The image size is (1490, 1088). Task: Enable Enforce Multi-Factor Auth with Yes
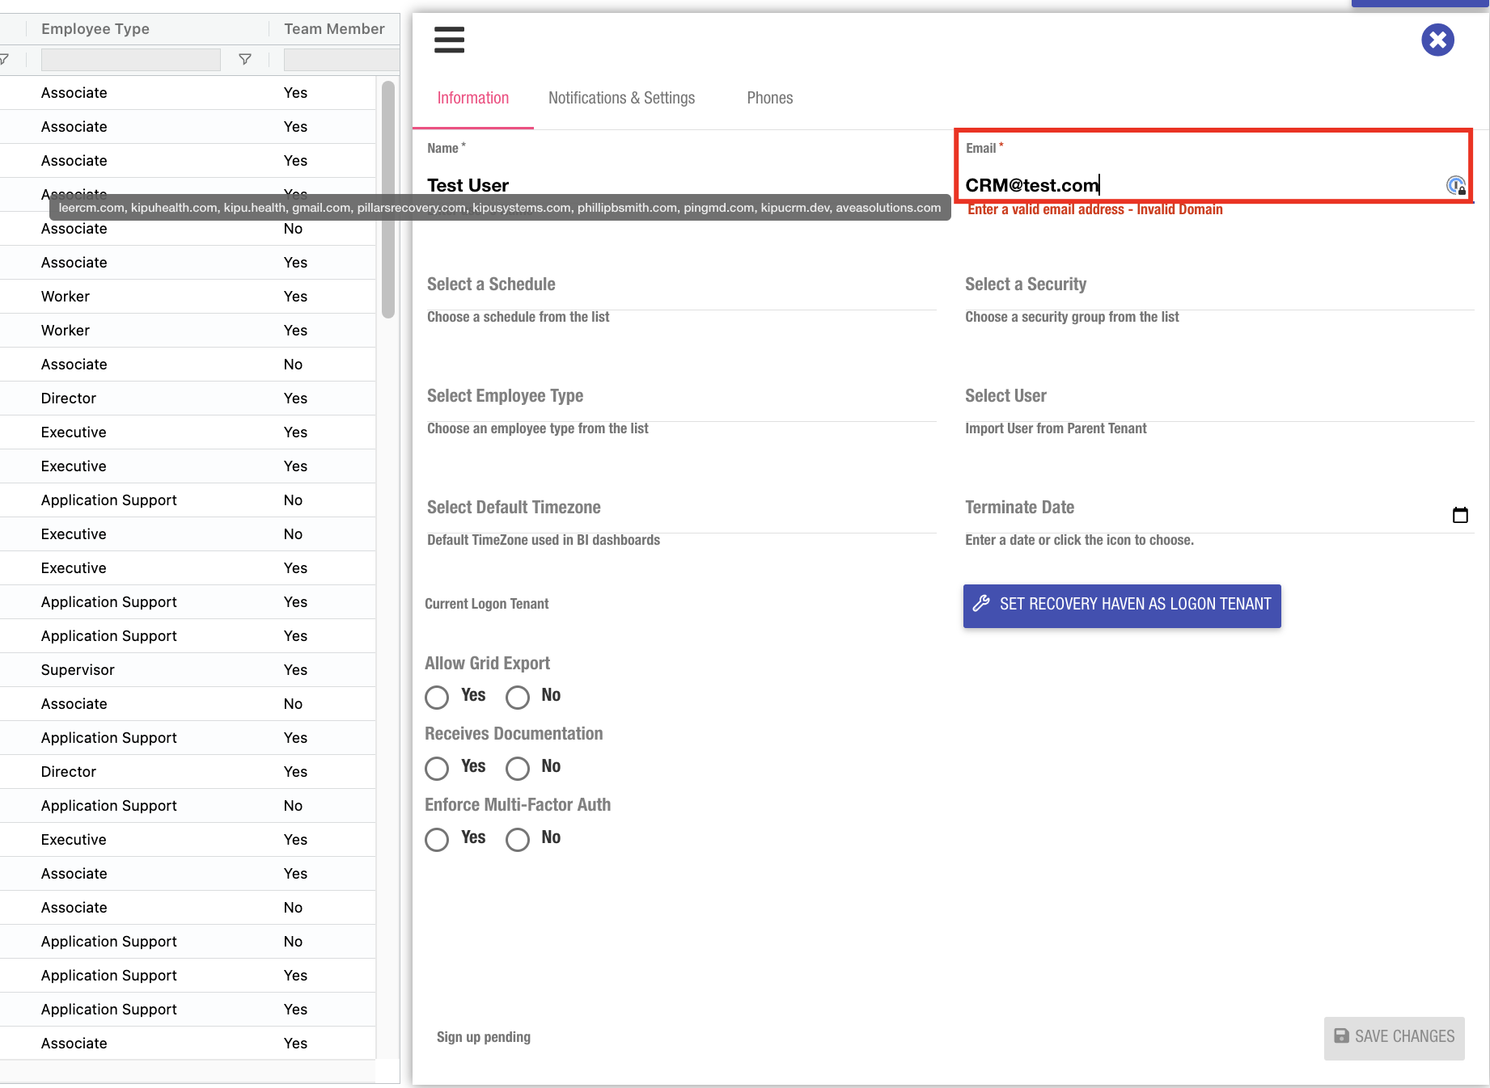(437, 839)
